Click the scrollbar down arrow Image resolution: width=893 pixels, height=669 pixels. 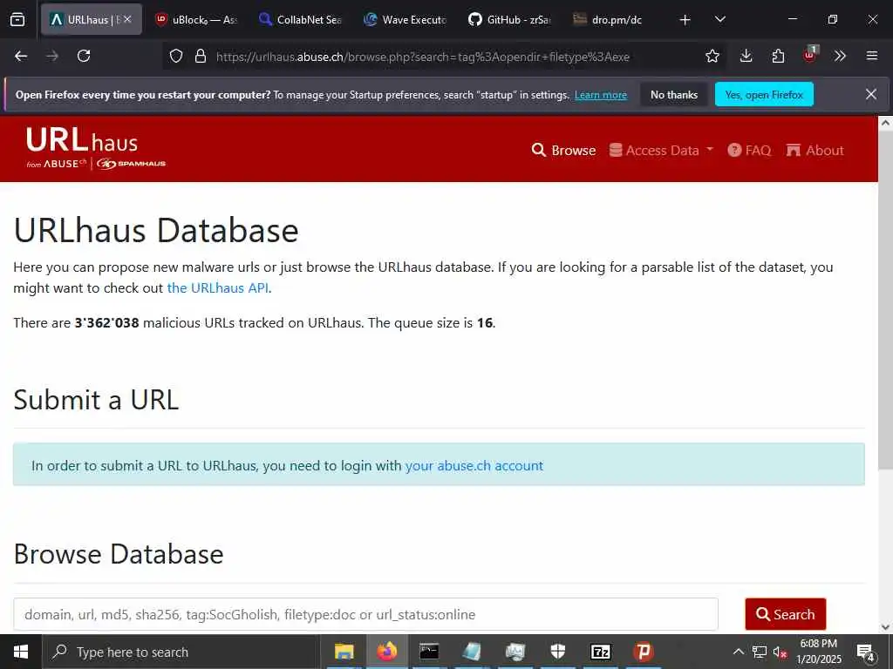click(886, 627)
